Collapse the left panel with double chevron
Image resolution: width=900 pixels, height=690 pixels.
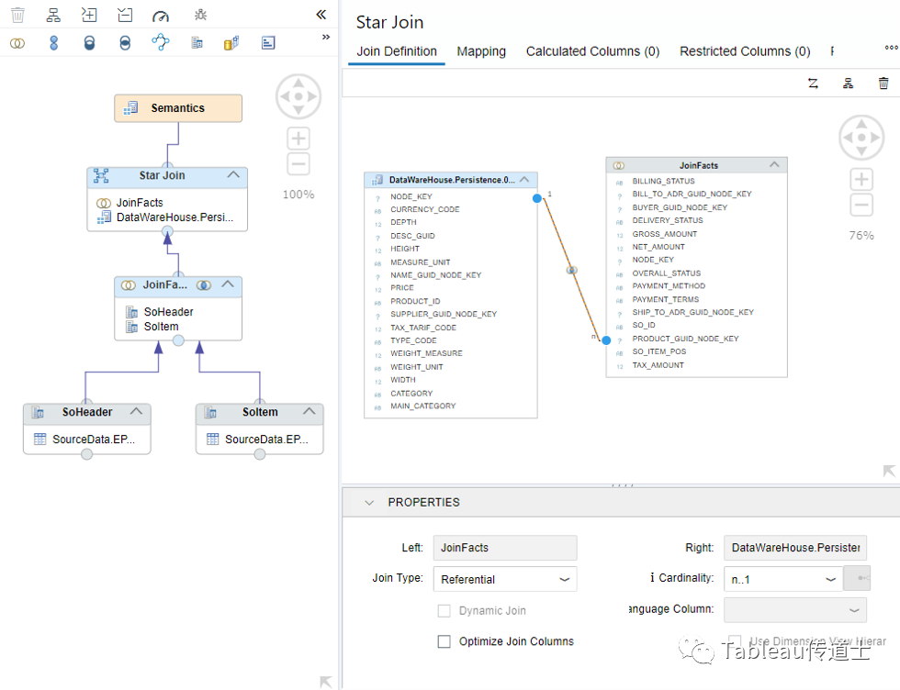321,15
